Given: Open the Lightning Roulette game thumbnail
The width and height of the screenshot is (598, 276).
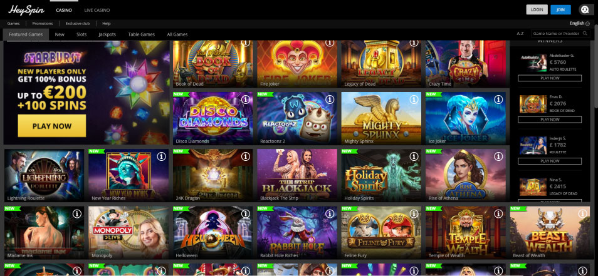Looking at the screenshot, I should (x=45, y=175).
